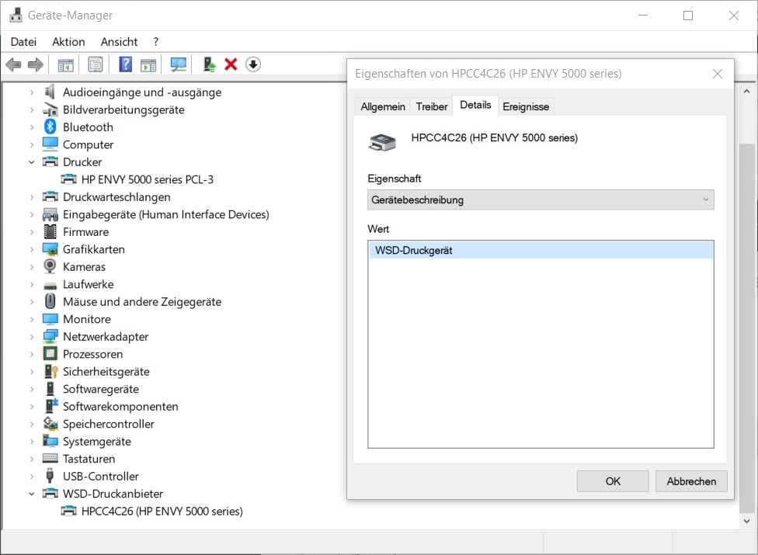Image resolution: width=758 pixels, height=555 pixels.
Task: Click the printer icon in properties dialog
Action: pos(383,143)
